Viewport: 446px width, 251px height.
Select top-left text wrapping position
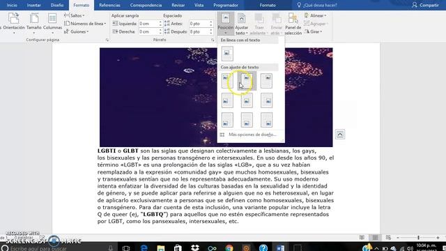tap(227, 81)
